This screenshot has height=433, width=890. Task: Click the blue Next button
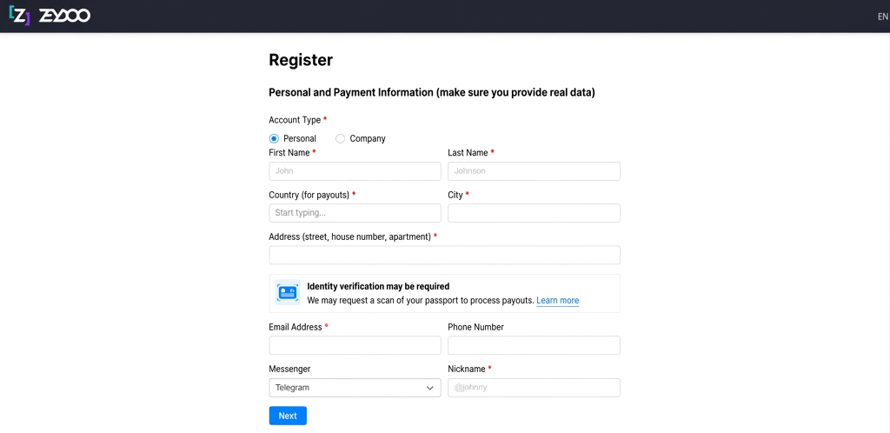click(288, 416)
